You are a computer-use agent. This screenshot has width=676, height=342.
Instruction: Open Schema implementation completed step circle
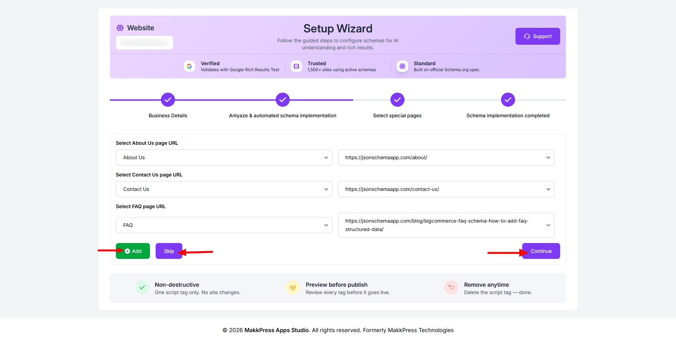point(508,100)
